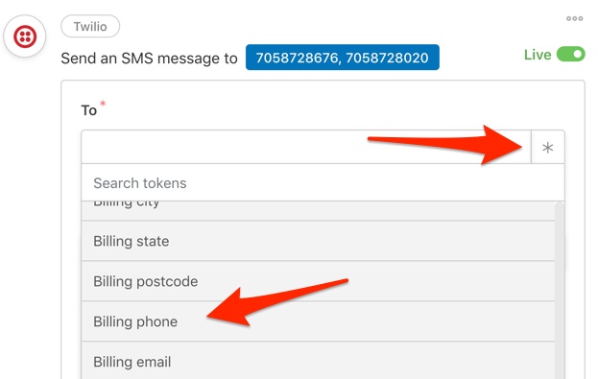Pick the partially hidden Billing city token
Screen dimensions: 598x379
click(318, 211)
